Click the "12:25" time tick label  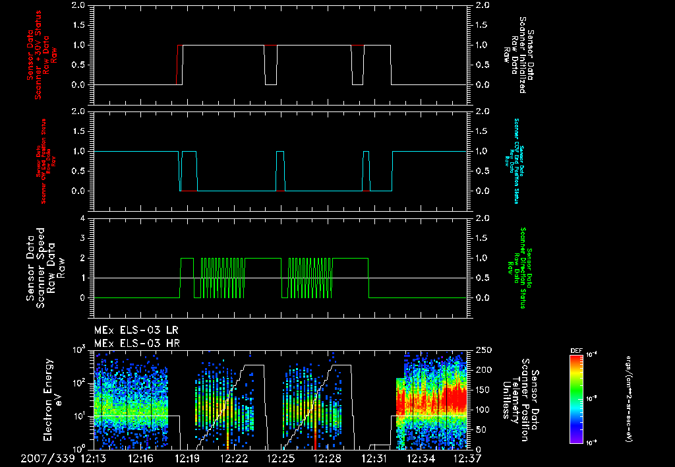[x=281, y=458]
